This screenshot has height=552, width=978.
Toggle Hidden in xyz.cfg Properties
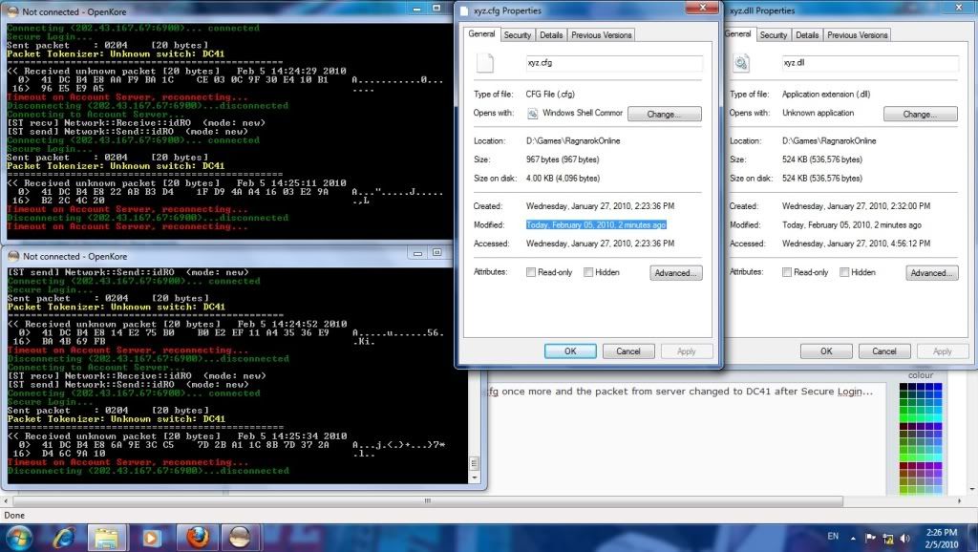(588, 272)
